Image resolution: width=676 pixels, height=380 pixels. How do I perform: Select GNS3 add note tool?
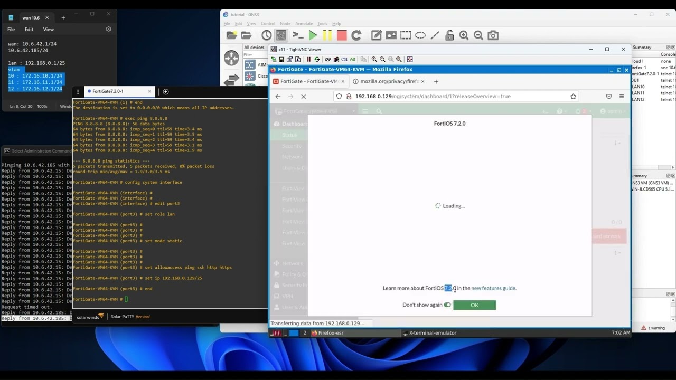coord(376,35)
